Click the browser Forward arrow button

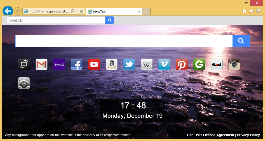[18, 11]
